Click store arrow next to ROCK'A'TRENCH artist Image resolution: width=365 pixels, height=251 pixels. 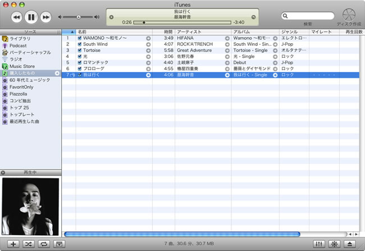(x=227, y=44)
